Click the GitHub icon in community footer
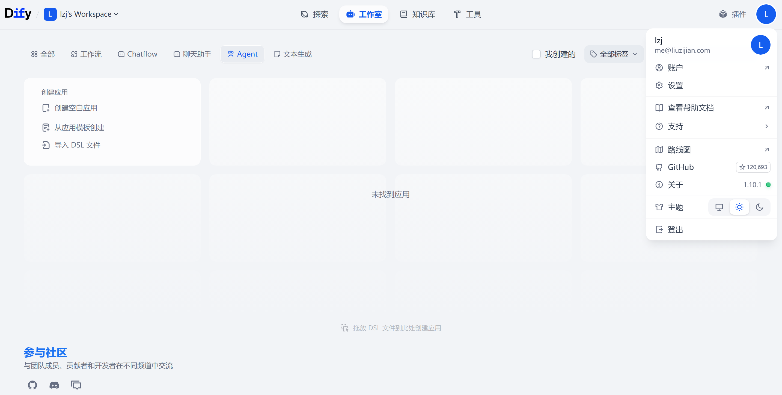Viewport: 782px width, 395px height. 32,385
